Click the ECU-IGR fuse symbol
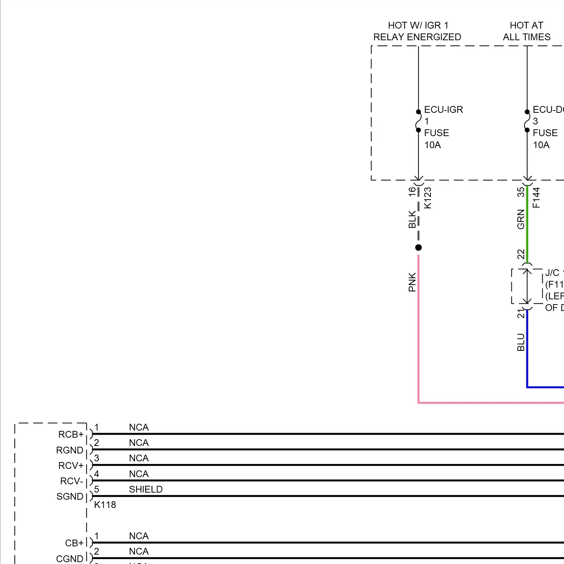Screen dimensions: 564x564 (x=418, y=121)
